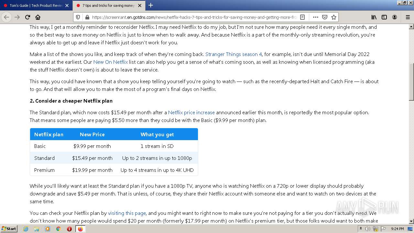Launch Internet Explorer from the taskbar
This screenshot has height=233, width=414.
point(26,229)
